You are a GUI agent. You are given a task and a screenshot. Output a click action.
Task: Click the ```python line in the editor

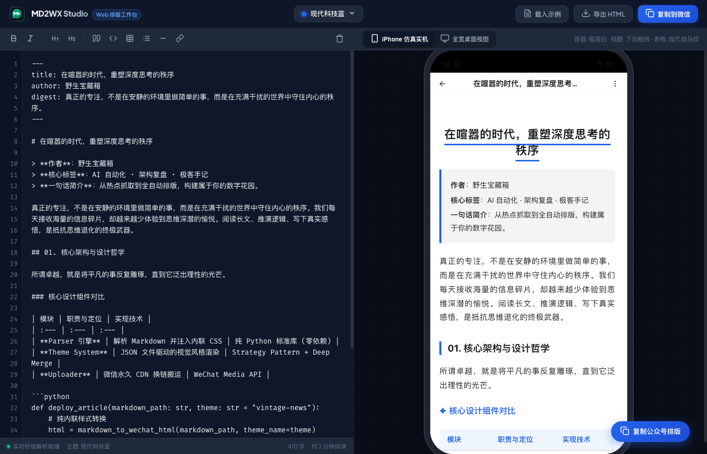click(50, 396)
